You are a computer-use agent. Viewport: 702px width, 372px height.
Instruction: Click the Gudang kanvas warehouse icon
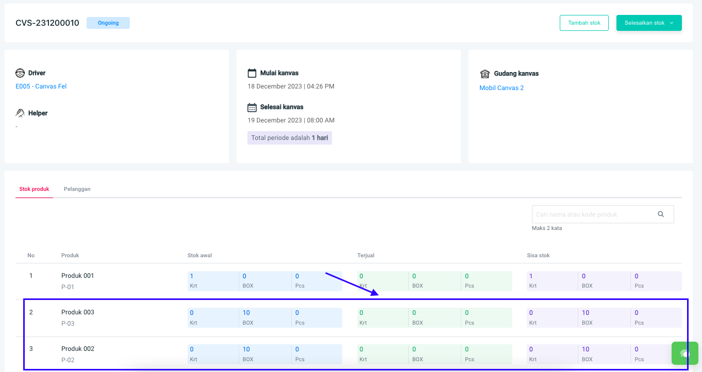484,74
